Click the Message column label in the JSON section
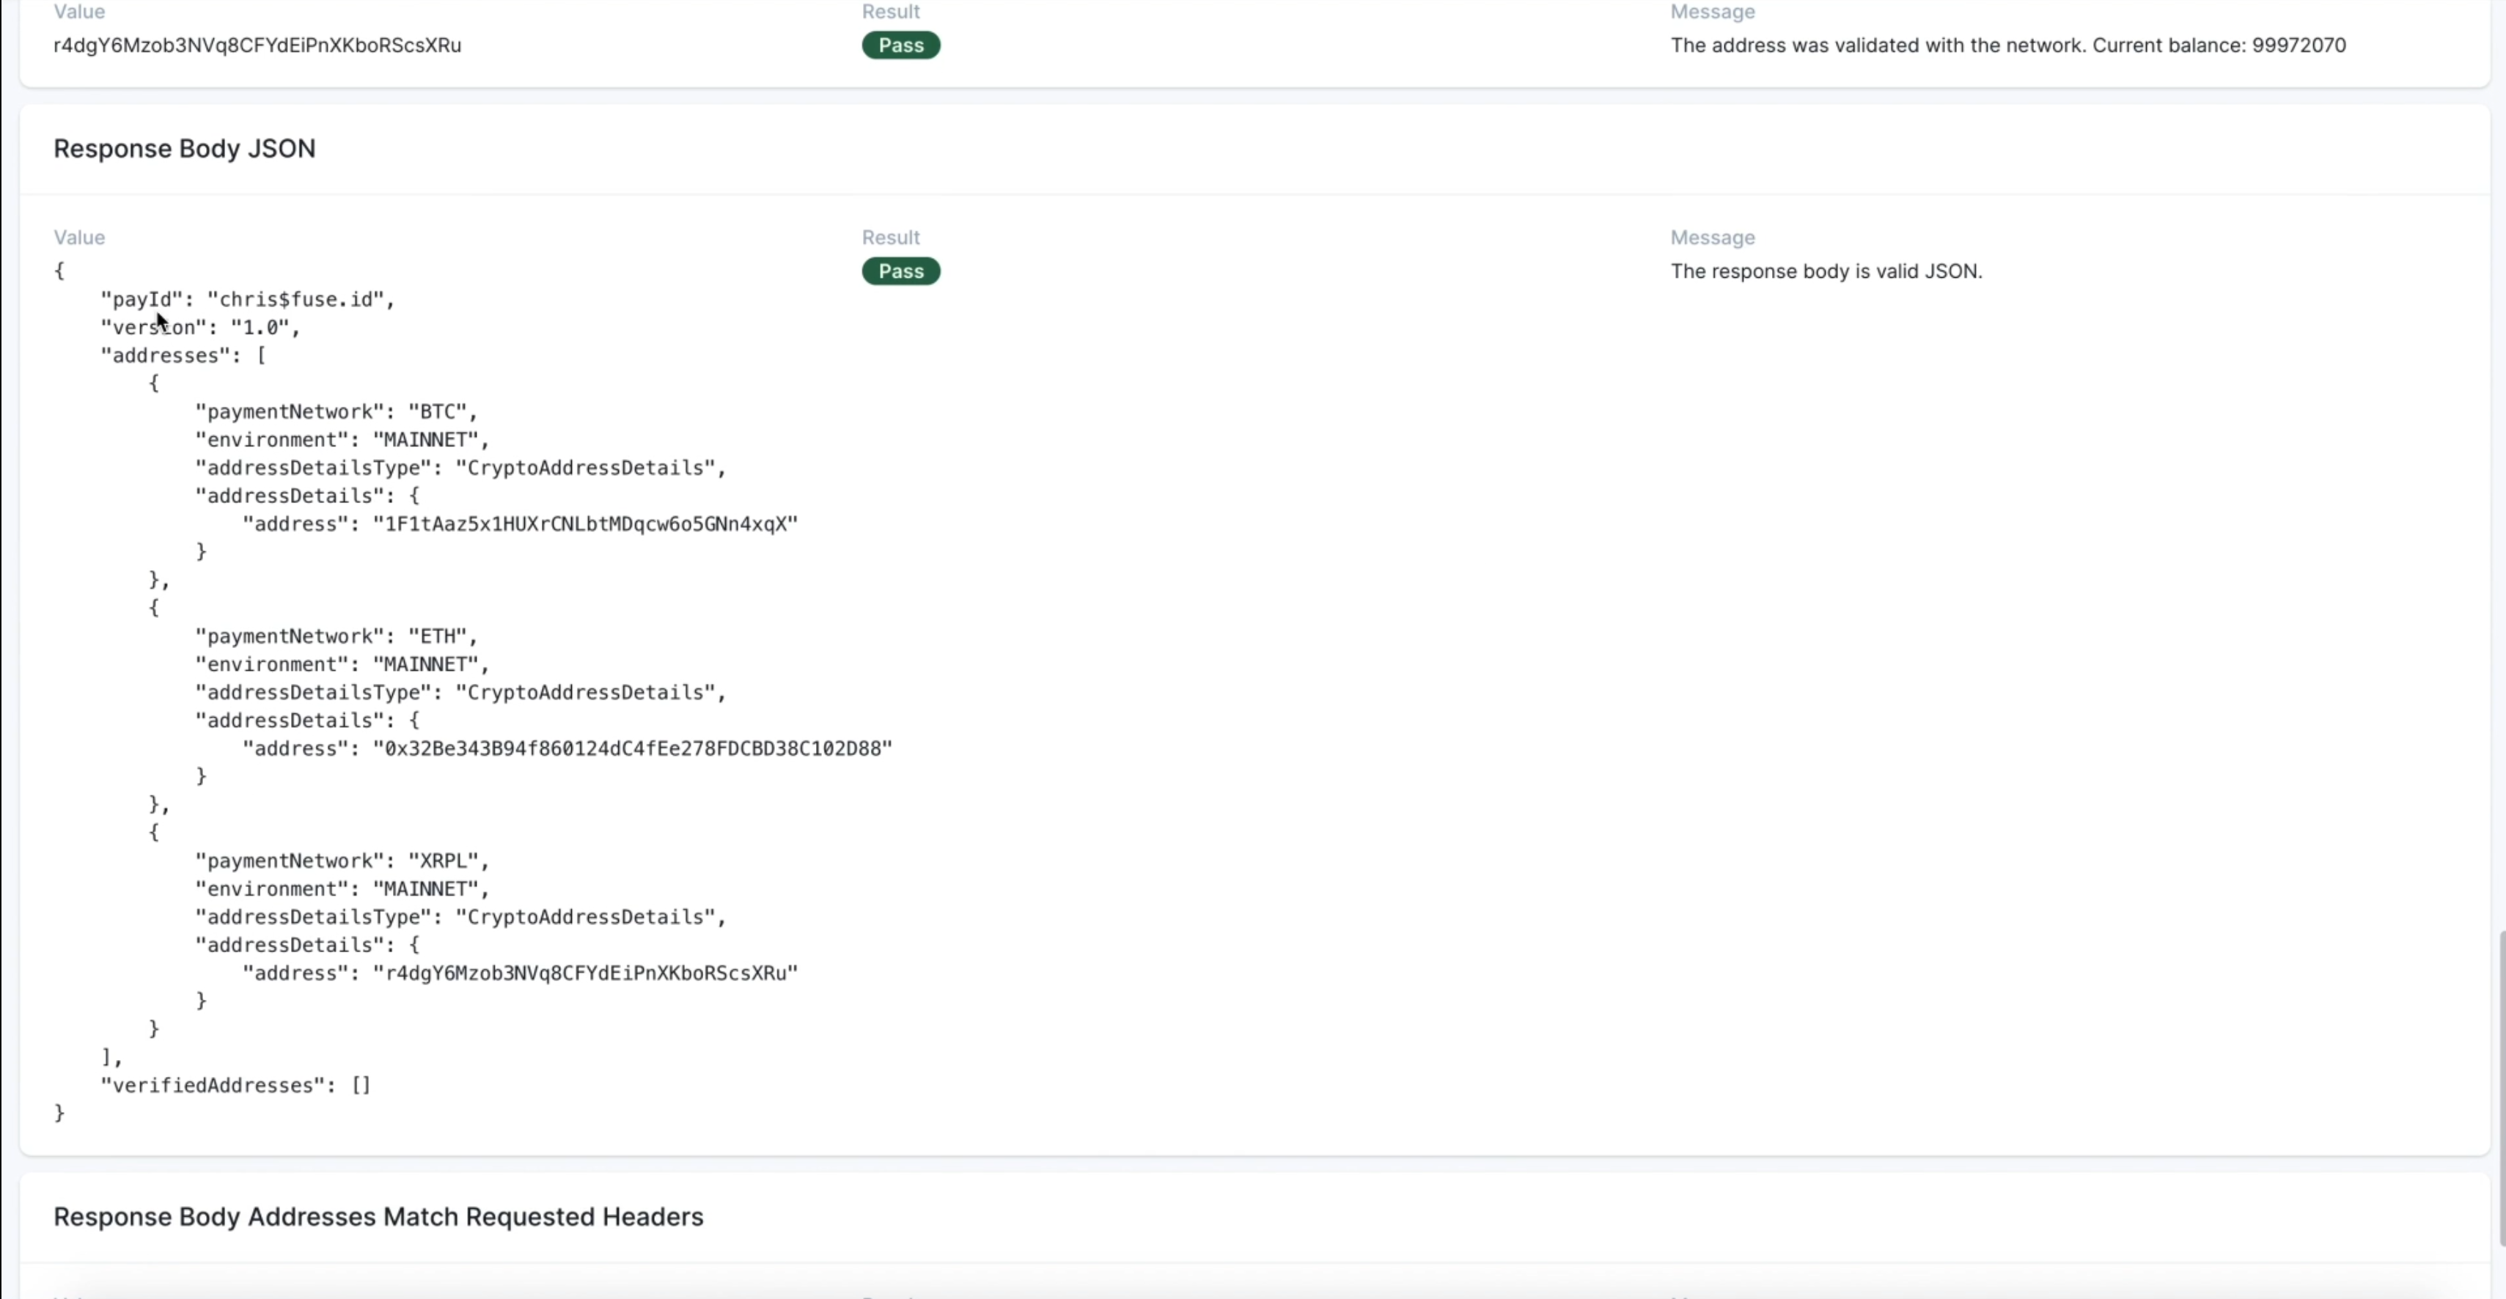 pos(1711,238)
